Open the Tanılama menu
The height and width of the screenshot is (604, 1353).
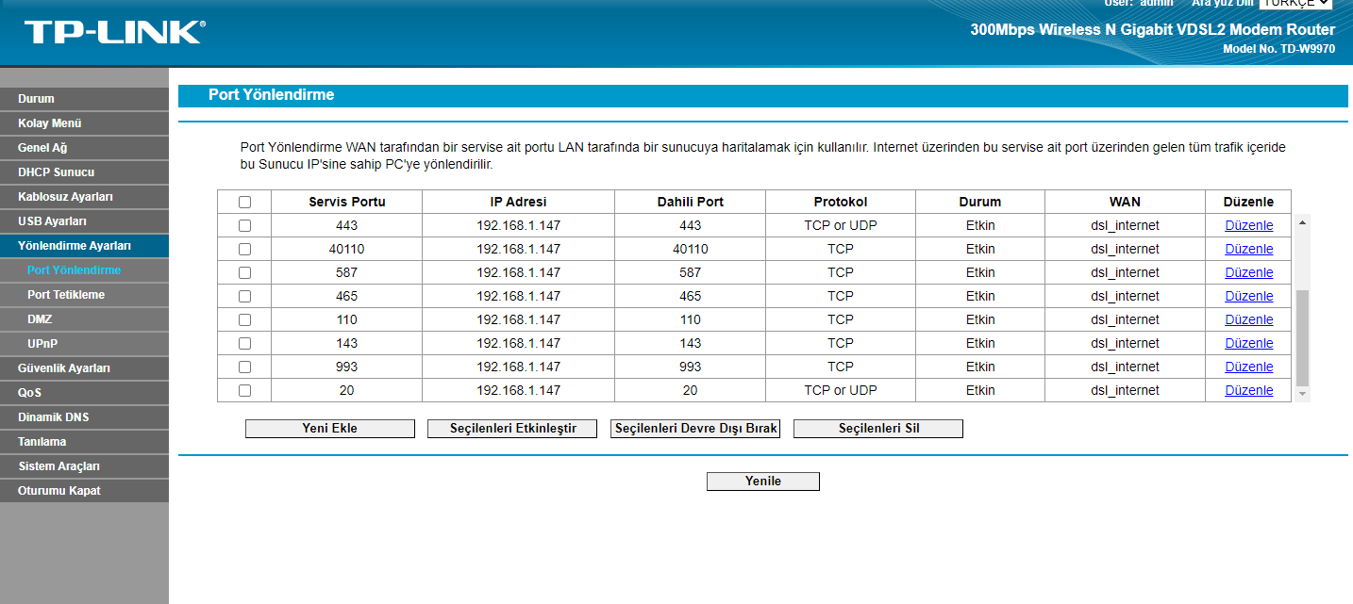pos(84,442)
